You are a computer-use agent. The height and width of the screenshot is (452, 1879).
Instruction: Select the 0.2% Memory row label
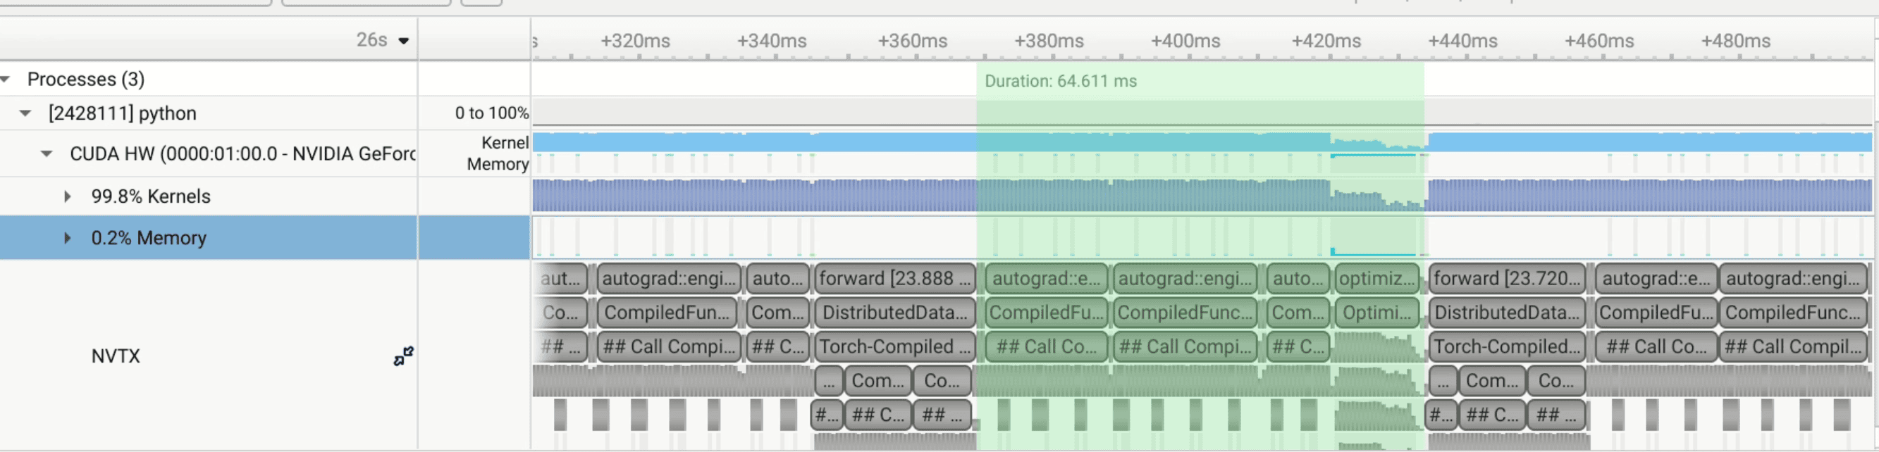(x=149, y=238)
